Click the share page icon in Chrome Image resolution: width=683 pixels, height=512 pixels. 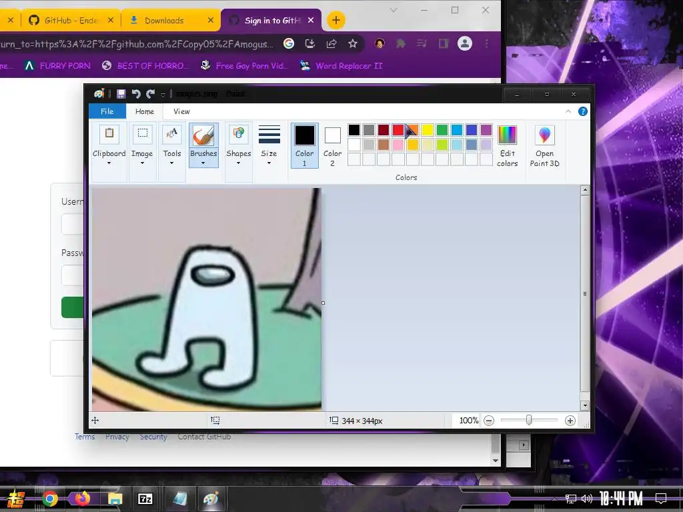tap(331, 43)
